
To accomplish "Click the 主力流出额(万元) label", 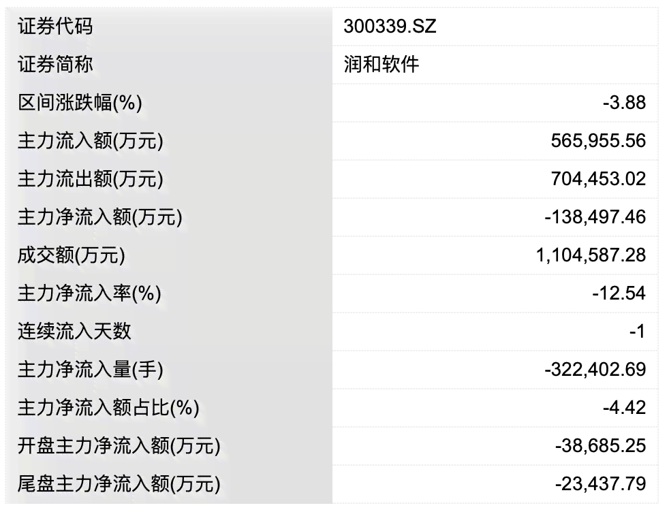I will click(x=91, y=179).
